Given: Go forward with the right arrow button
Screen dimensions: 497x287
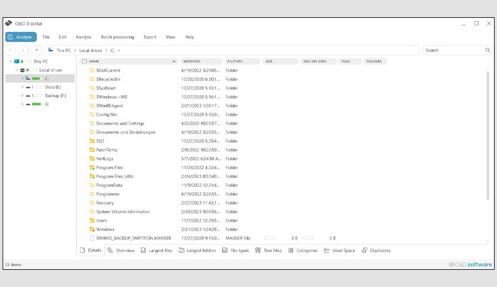Looking at the screenshot, I should click(23, 50).
